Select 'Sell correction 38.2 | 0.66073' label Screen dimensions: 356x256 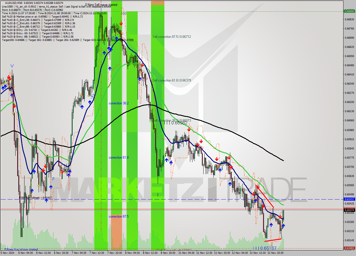click(x=172, y=120)
